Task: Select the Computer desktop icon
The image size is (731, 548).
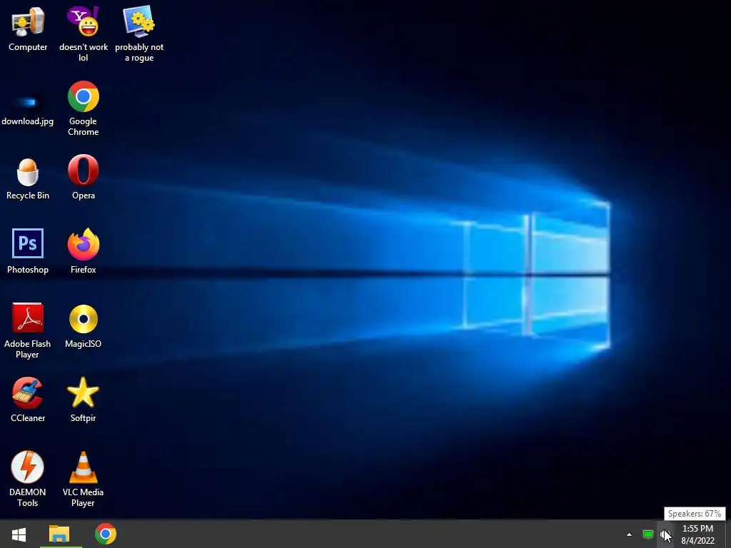Action: pos(28,22)
